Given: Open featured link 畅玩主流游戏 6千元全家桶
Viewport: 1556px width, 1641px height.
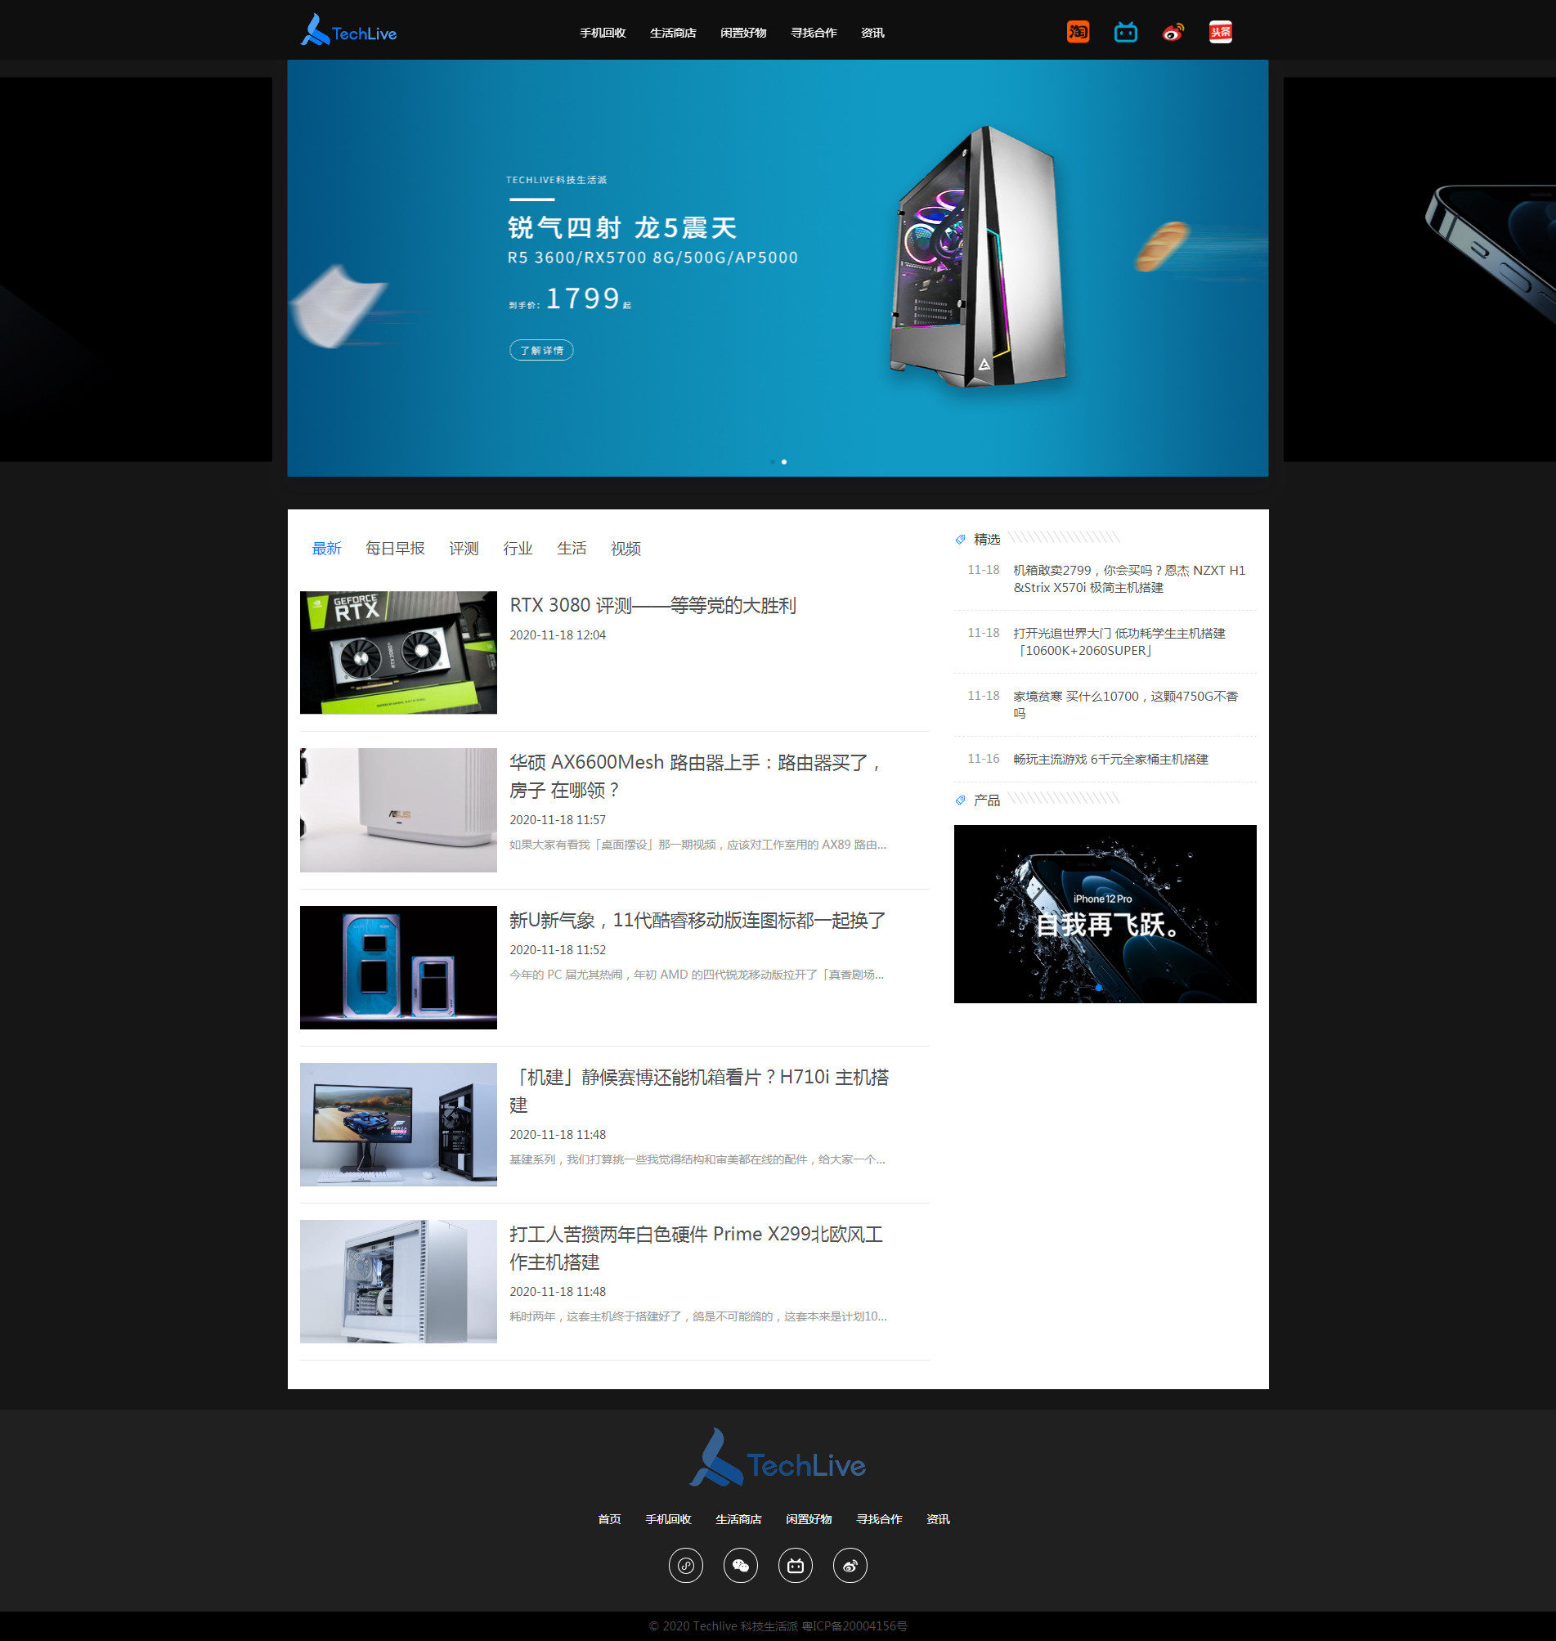Looking at the screenshot, I should [1110, 760].
